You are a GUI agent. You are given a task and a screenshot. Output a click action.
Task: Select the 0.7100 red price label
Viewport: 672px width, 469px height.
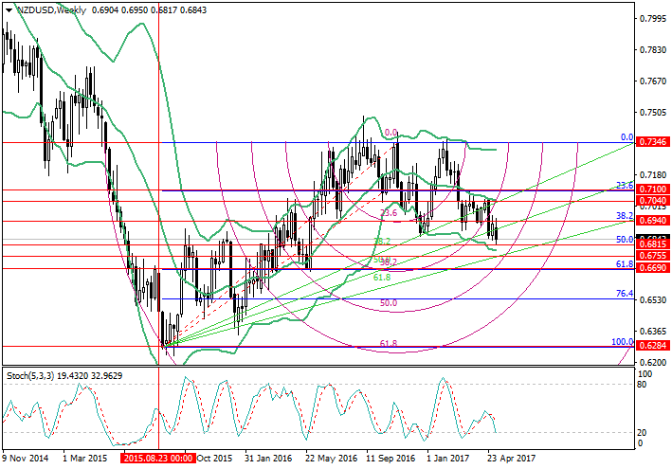653,189
